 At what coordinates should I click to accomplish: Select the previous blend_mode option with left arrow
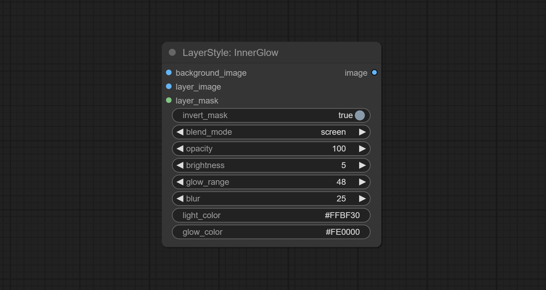180,132
